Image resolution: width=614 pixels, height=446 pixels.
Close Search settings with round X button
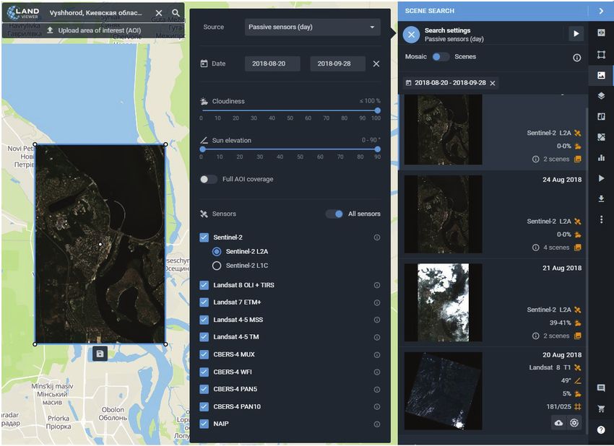(x=411, y=35)
